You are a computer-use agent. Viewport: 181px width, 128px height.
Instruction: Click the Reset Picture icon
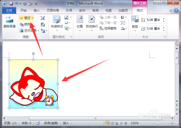43,31
